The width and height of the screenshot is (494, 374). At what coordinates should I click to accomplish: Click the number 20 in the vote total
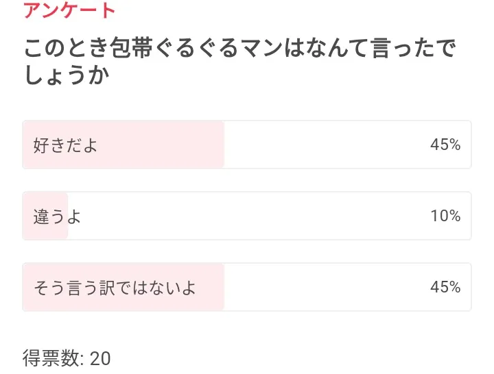click(100, 358)
